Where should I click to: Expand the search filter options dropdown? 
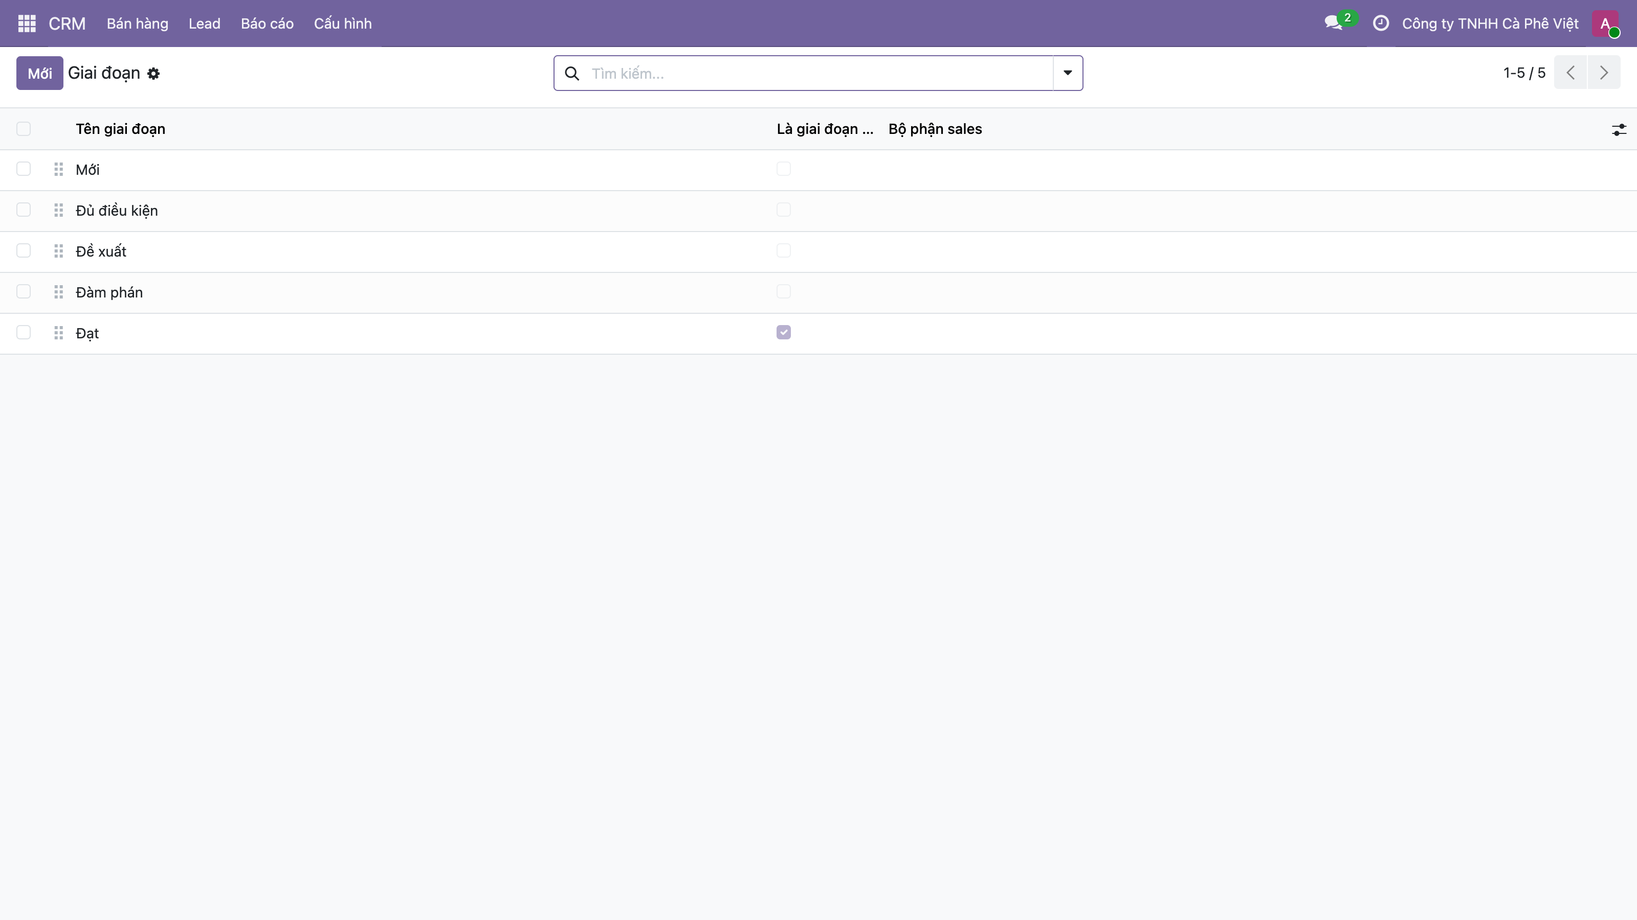1068,73
